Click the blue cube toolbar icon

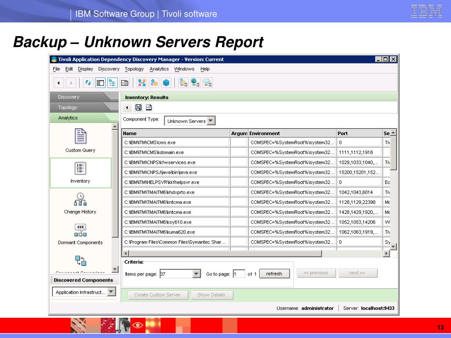point(166,83)
